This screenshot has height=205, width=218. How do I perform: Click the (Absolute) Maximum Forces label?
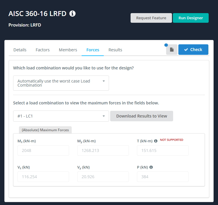(45, 130)
